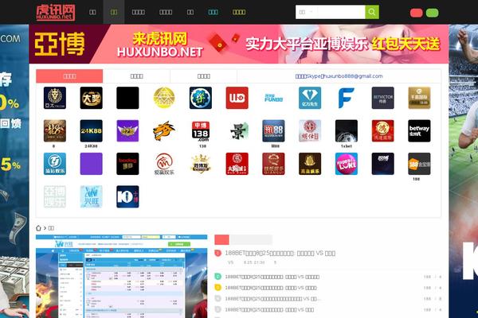Open the 爱赢娱乐 logo

coord(164,164)
